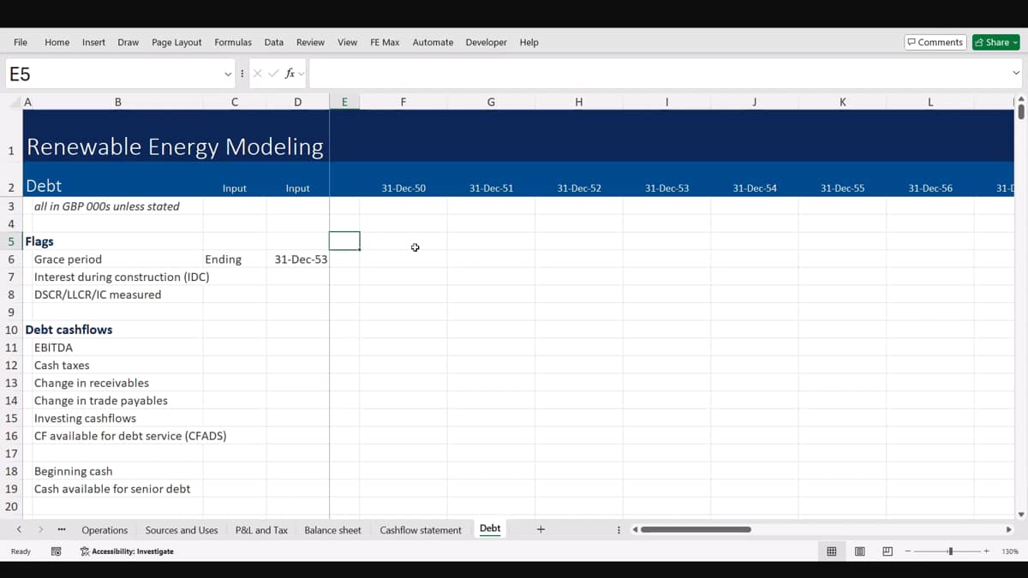Open the FE Max ribbon tab
1028x578 pixels.
coord(385,42)
